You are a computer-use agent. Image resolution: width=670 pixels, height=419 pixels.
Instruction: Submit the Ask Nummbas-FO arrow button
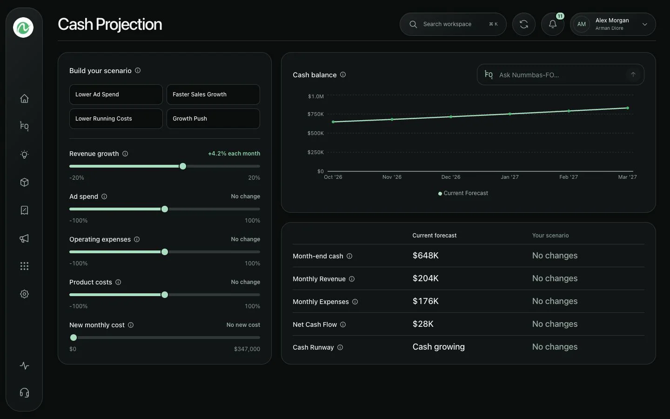point(633,74)
